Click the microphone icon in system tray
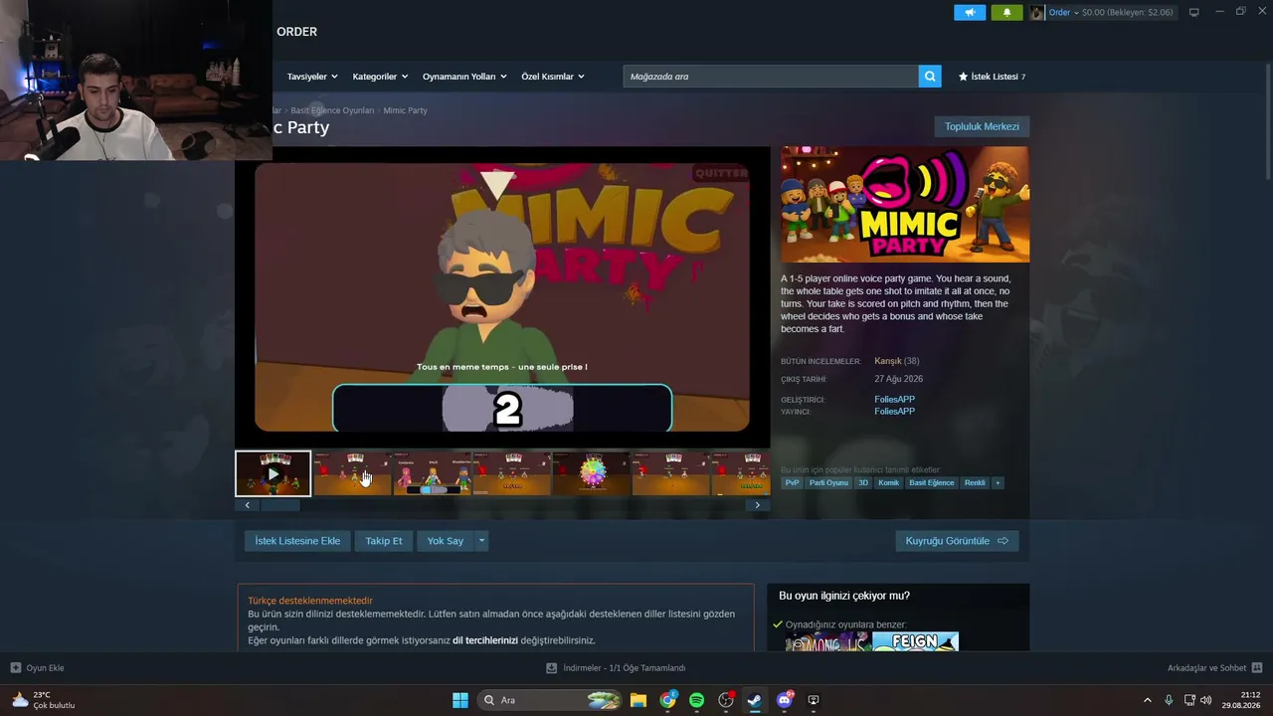The image size is (1273, 716). (x=1169, y=700)
